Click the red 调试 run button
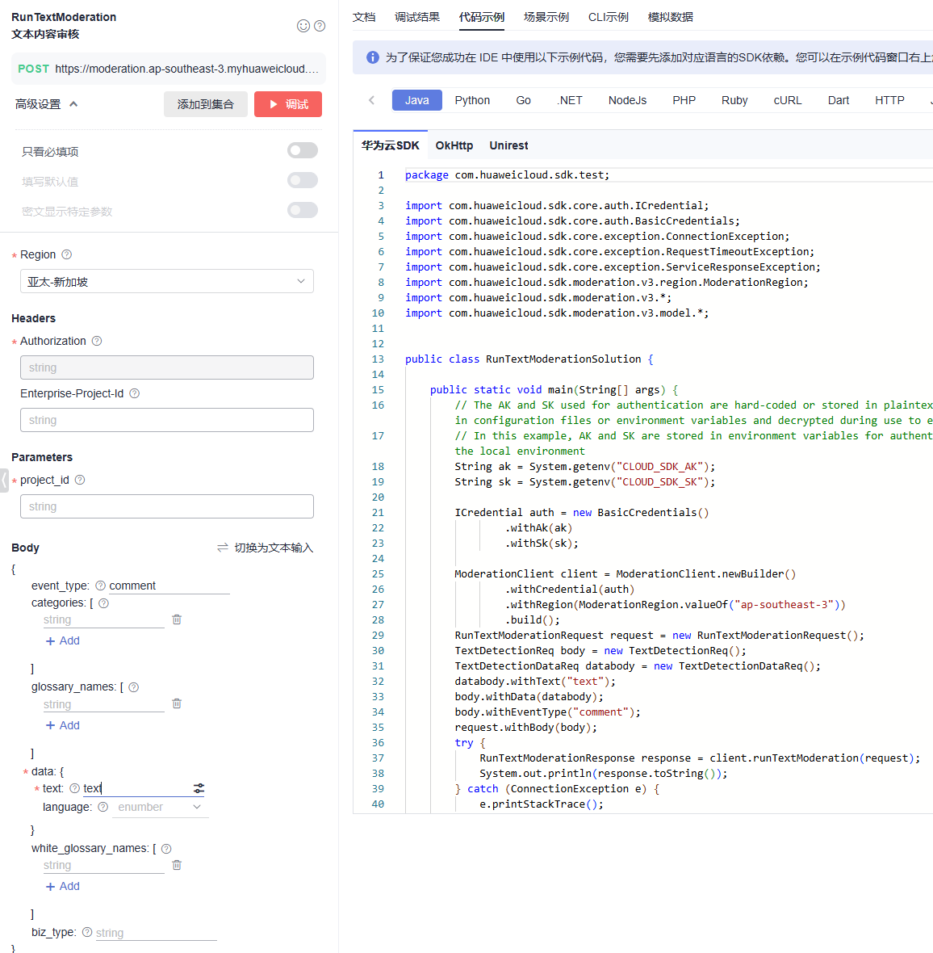Viewport: 933px width, 953px height. (x=288, y=104)
